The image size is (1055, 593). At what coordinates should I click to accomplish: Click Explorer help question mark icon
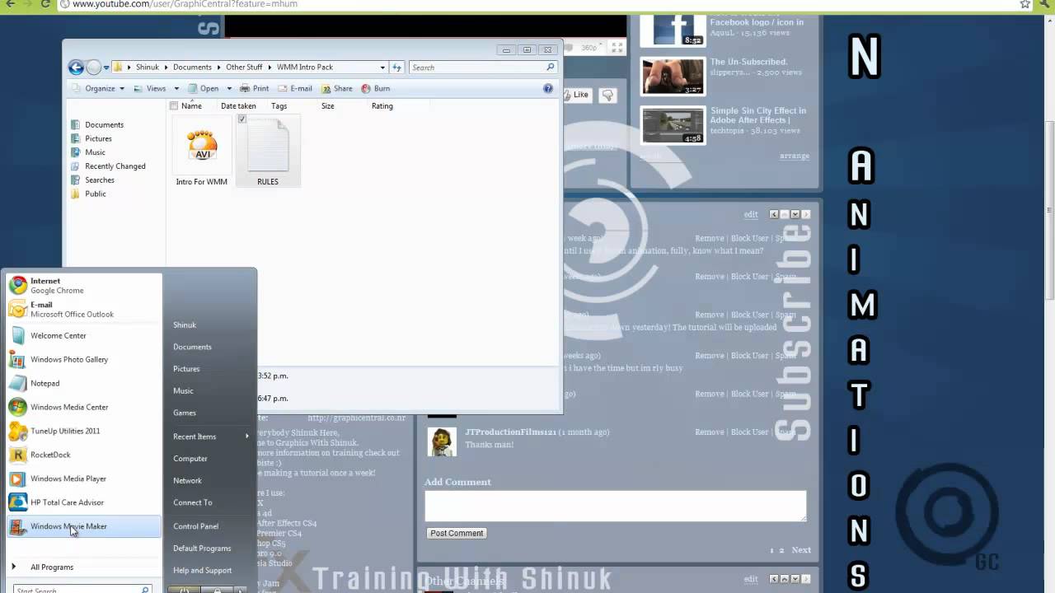pos(548,88)
